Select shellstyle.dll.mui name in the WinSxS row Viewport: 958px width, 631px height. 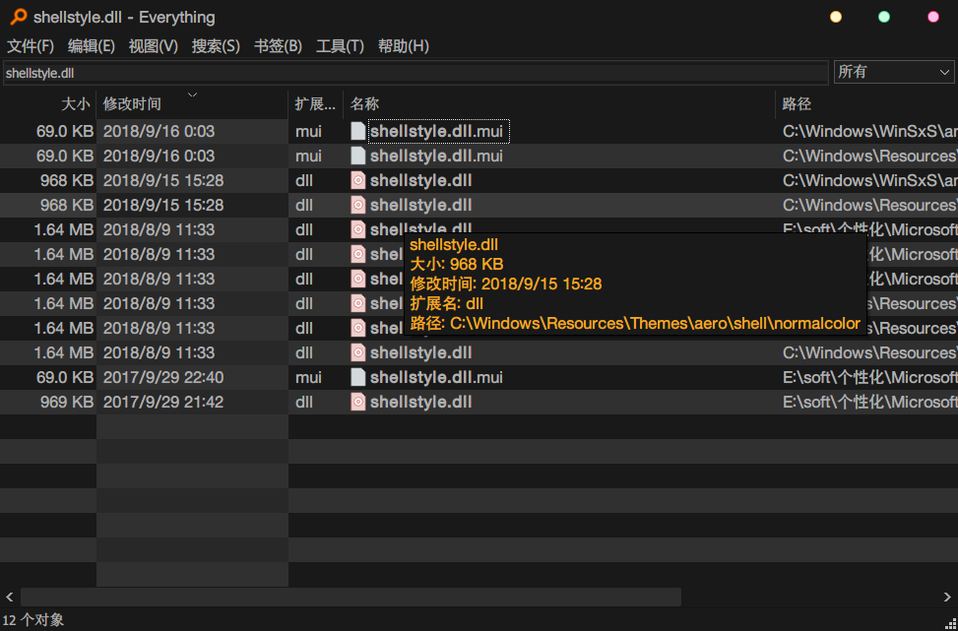(x=436, y=131)
